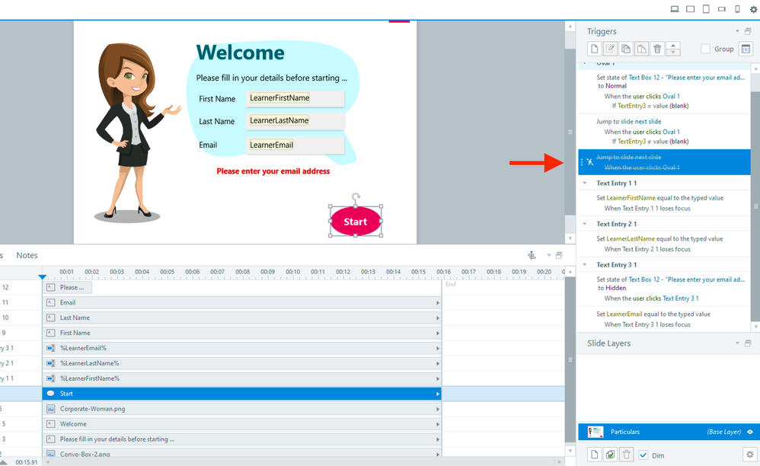Edit the selected trigger
Image resolution: width=760 pixels, height=466 pixels.
(x=610, y=49)
